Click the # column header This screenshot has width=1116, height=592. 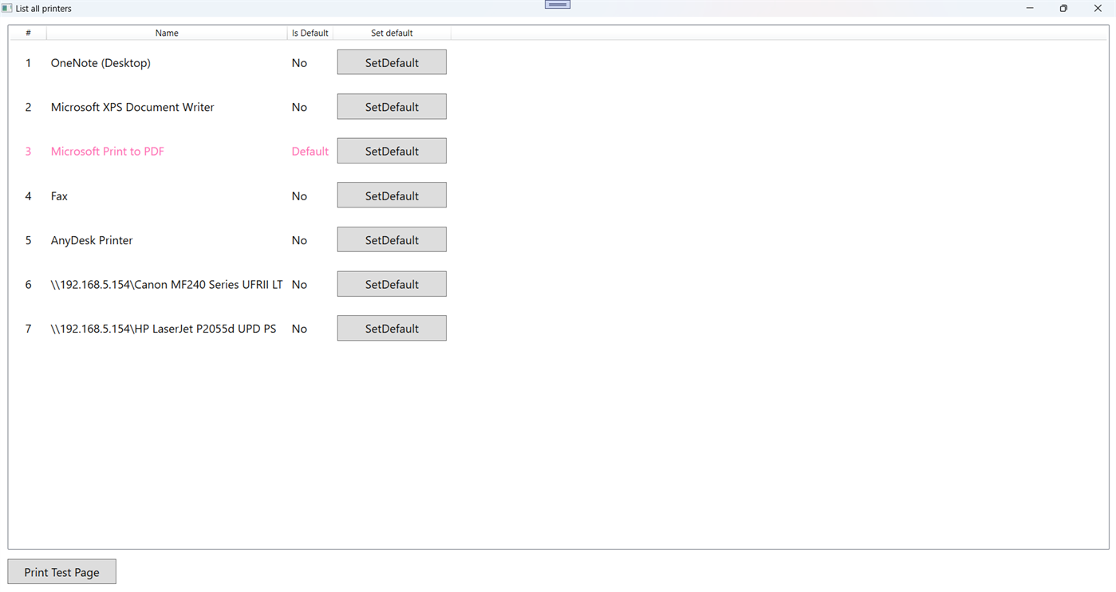pos(28,33)
